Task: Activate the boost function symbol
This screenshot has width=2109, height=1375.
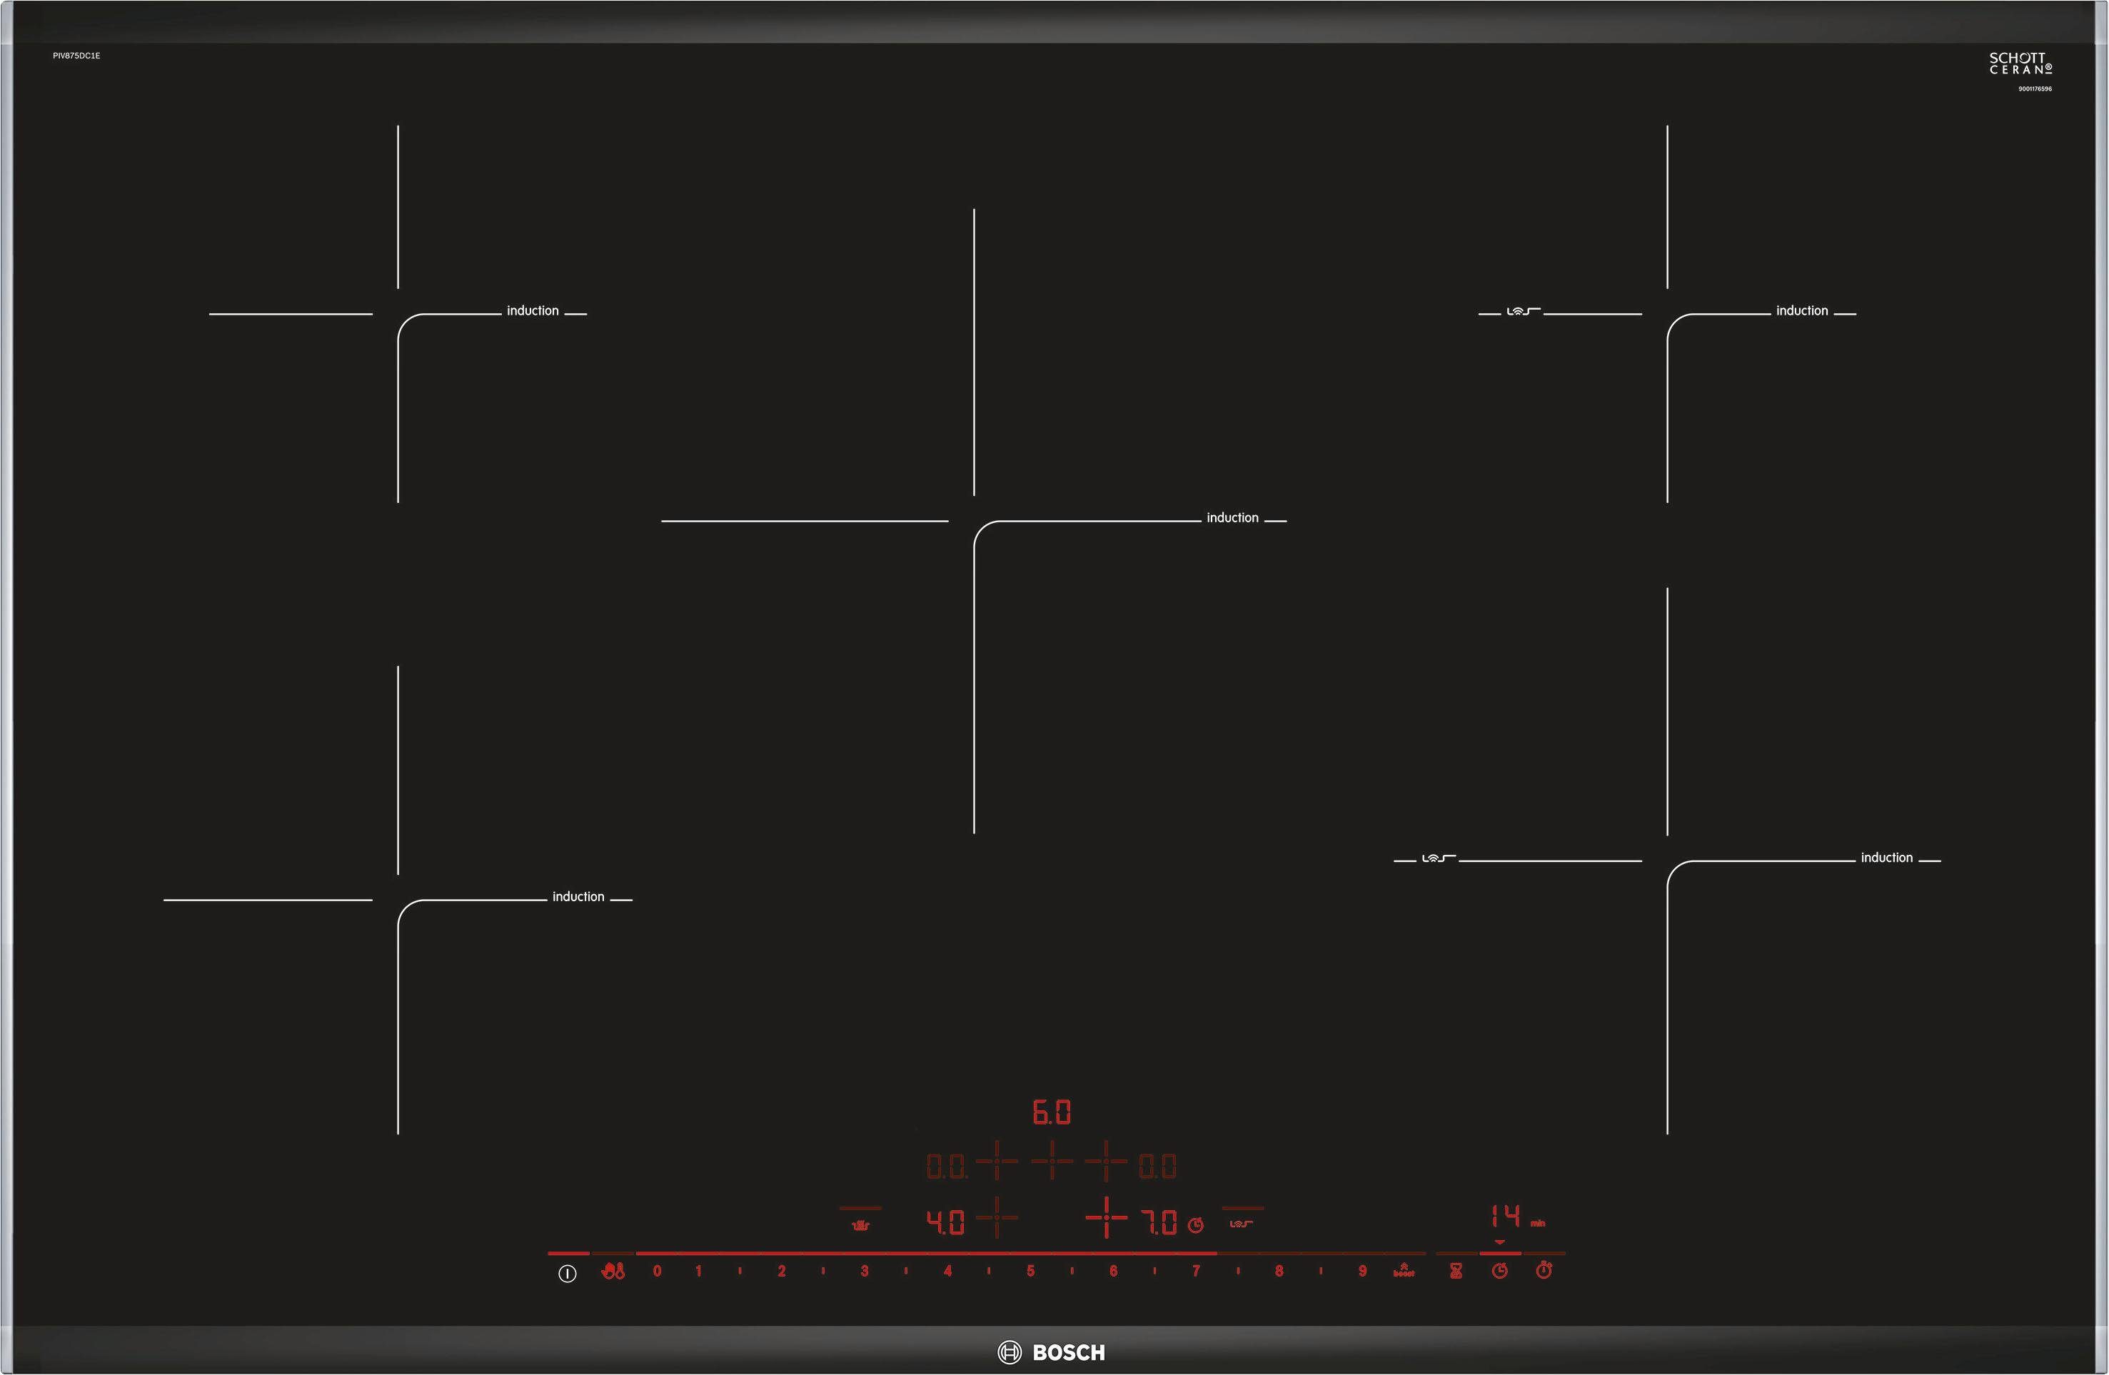Action: pyautogui.click(x=1404, y=1271)
